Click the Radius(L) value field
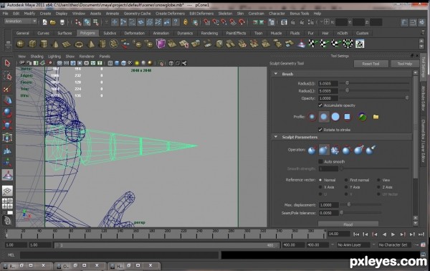This screenshot has height=271, width=430. [x=328, y=91]
